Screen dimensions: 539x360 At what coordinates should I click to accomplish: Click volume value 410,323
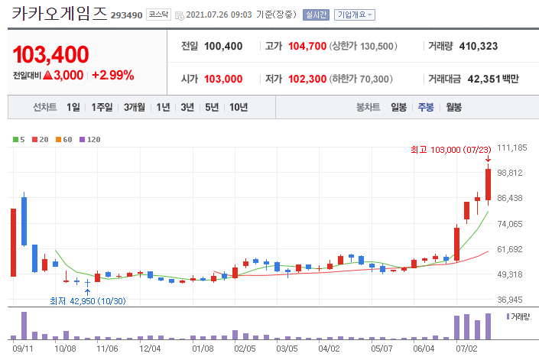click(479, 46)
